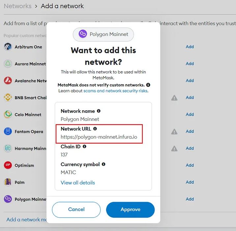Cancel the add network dialog

tap(76, 210)
